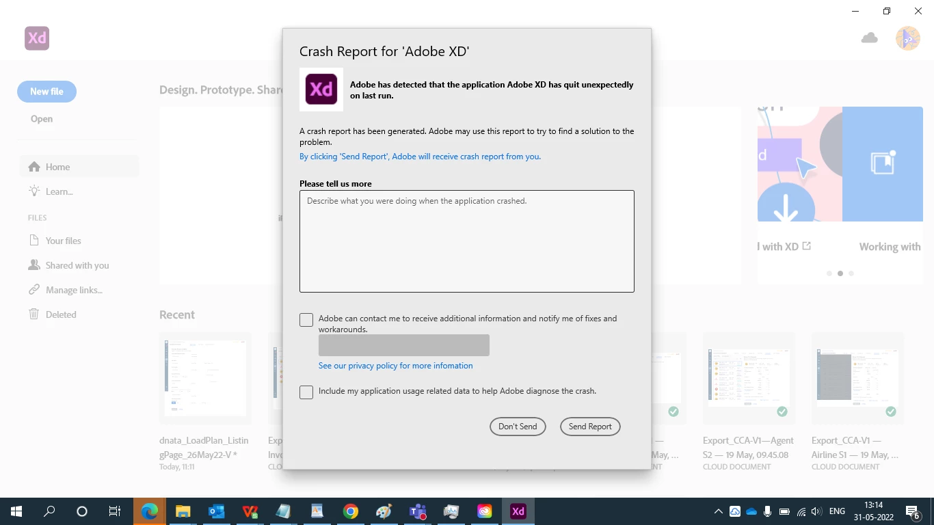The image size is (934, 525).
Task: Click the Adobe XD icon in the crash dialog
Action: [x=321, y=90]
